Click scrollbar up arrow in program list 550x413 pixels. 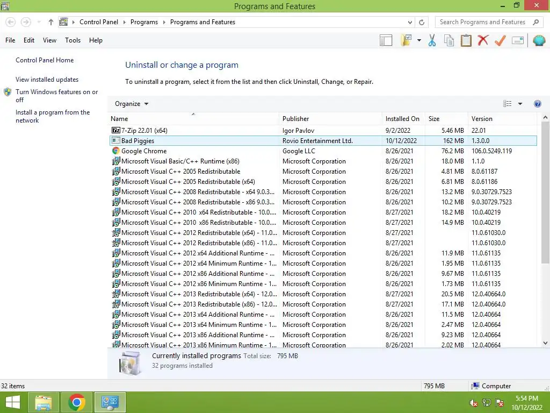click(545, 118)
